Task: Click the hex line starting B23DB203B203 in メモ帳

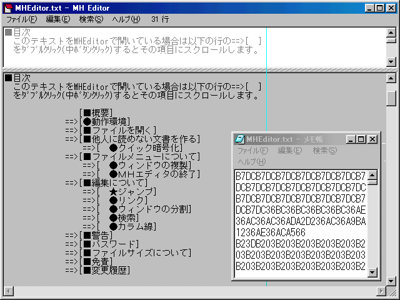Action: tap(301, 244)
